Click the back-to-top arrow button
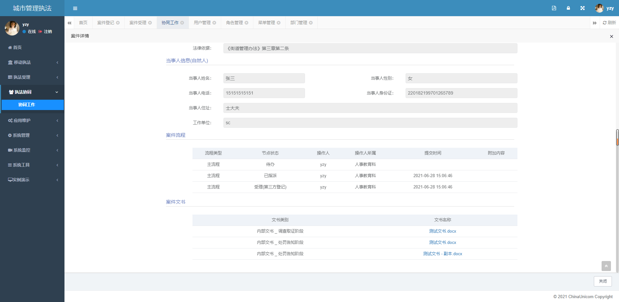This screenshot has width=619, height=302. 606,266
